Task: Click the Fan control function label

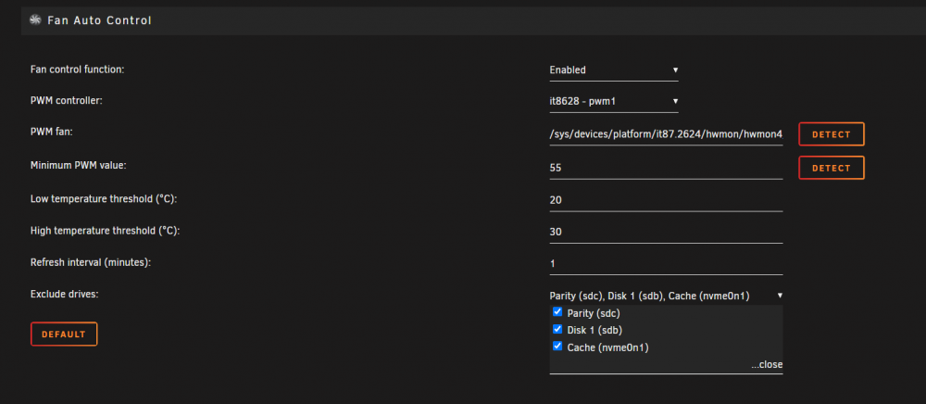Action: [78, 69]
